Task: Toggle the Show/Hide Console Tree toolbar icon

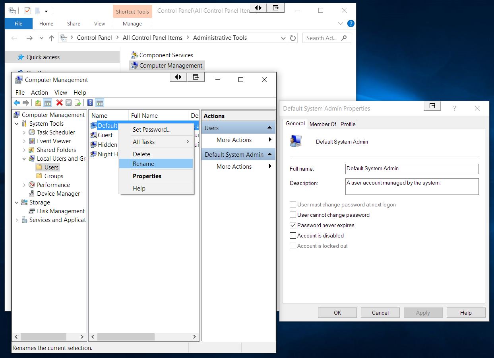Action: coord(48,103)
